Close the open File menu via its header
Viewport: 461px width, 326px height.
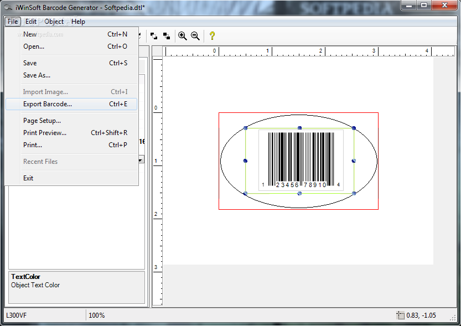[13, 22]
